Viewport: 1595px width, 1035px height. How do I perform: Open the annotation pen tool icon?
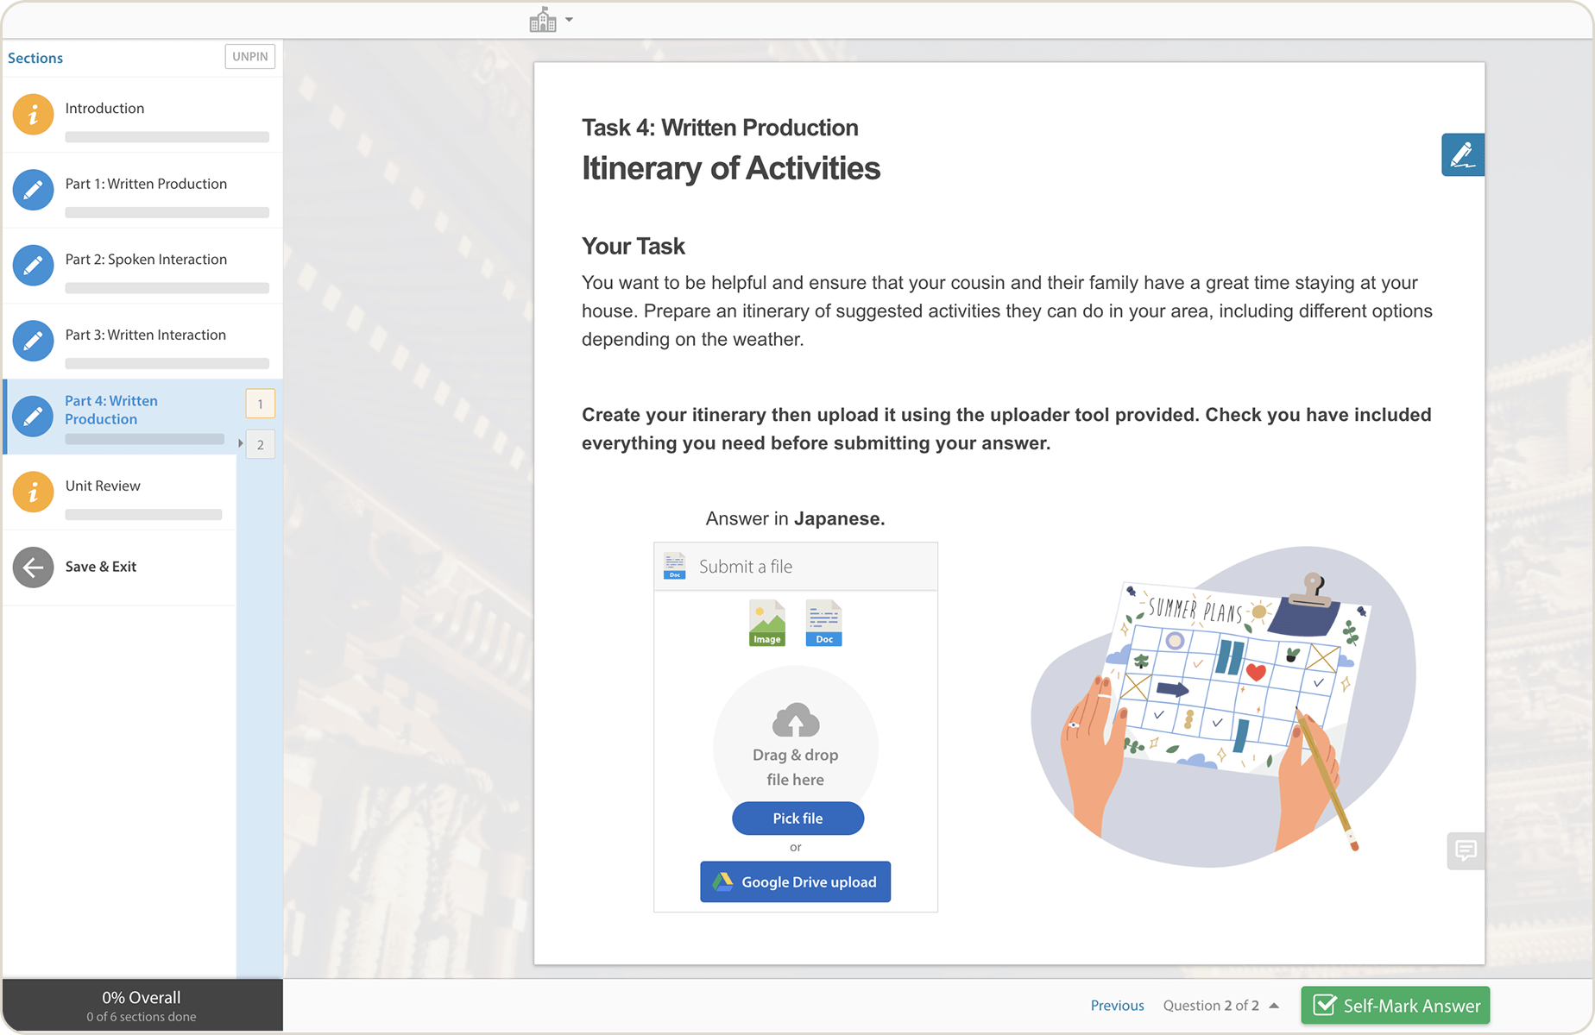pos(1462,155)
